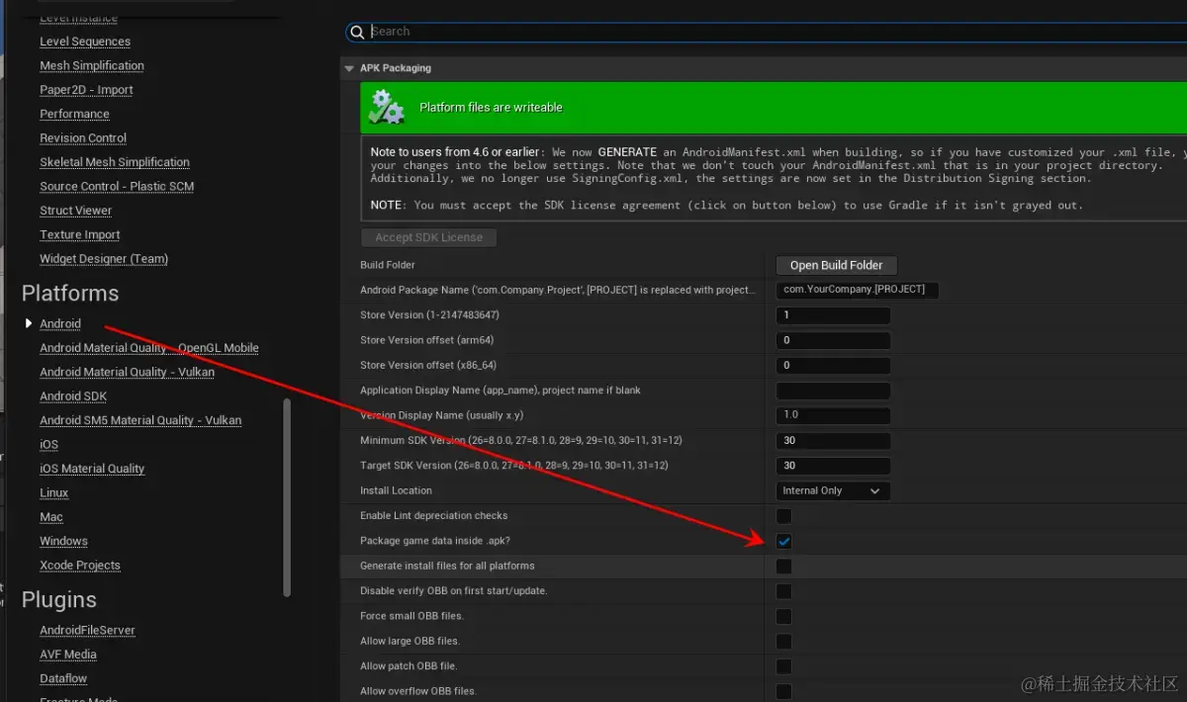Image resolution: width=1187 pixels, height=702 pixels.
Task: Open Android SM5 Material Quality - Vulkan
Action: (140, 420)
